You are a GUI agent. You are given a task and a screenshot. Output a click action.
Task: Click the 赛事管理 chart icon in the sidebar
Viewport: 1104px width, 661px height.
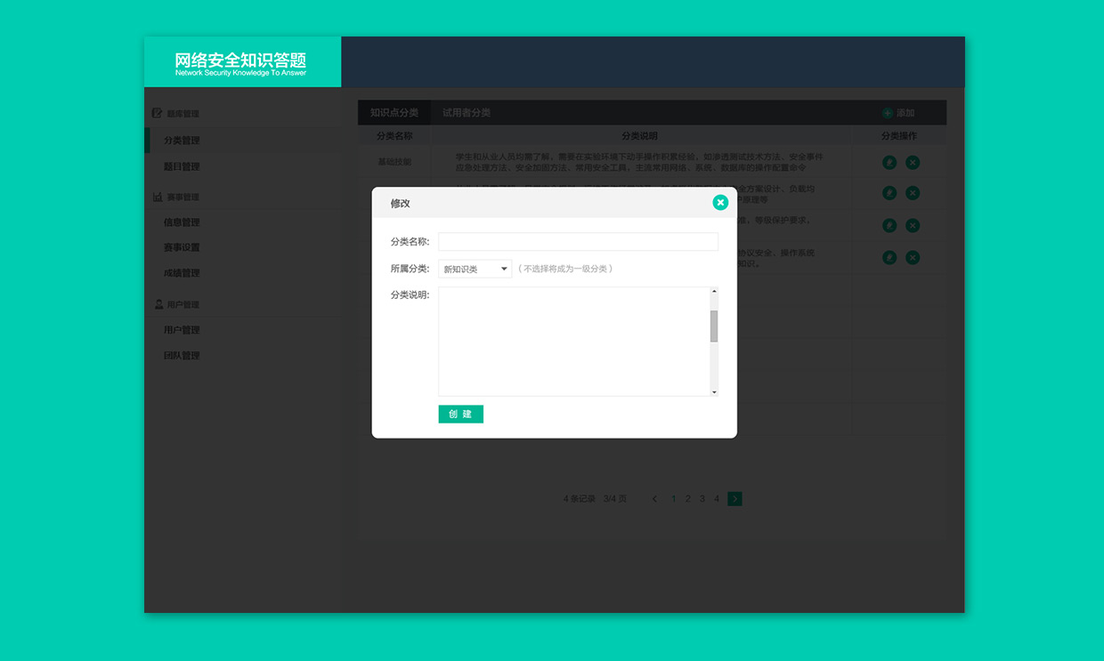[158, 197]
